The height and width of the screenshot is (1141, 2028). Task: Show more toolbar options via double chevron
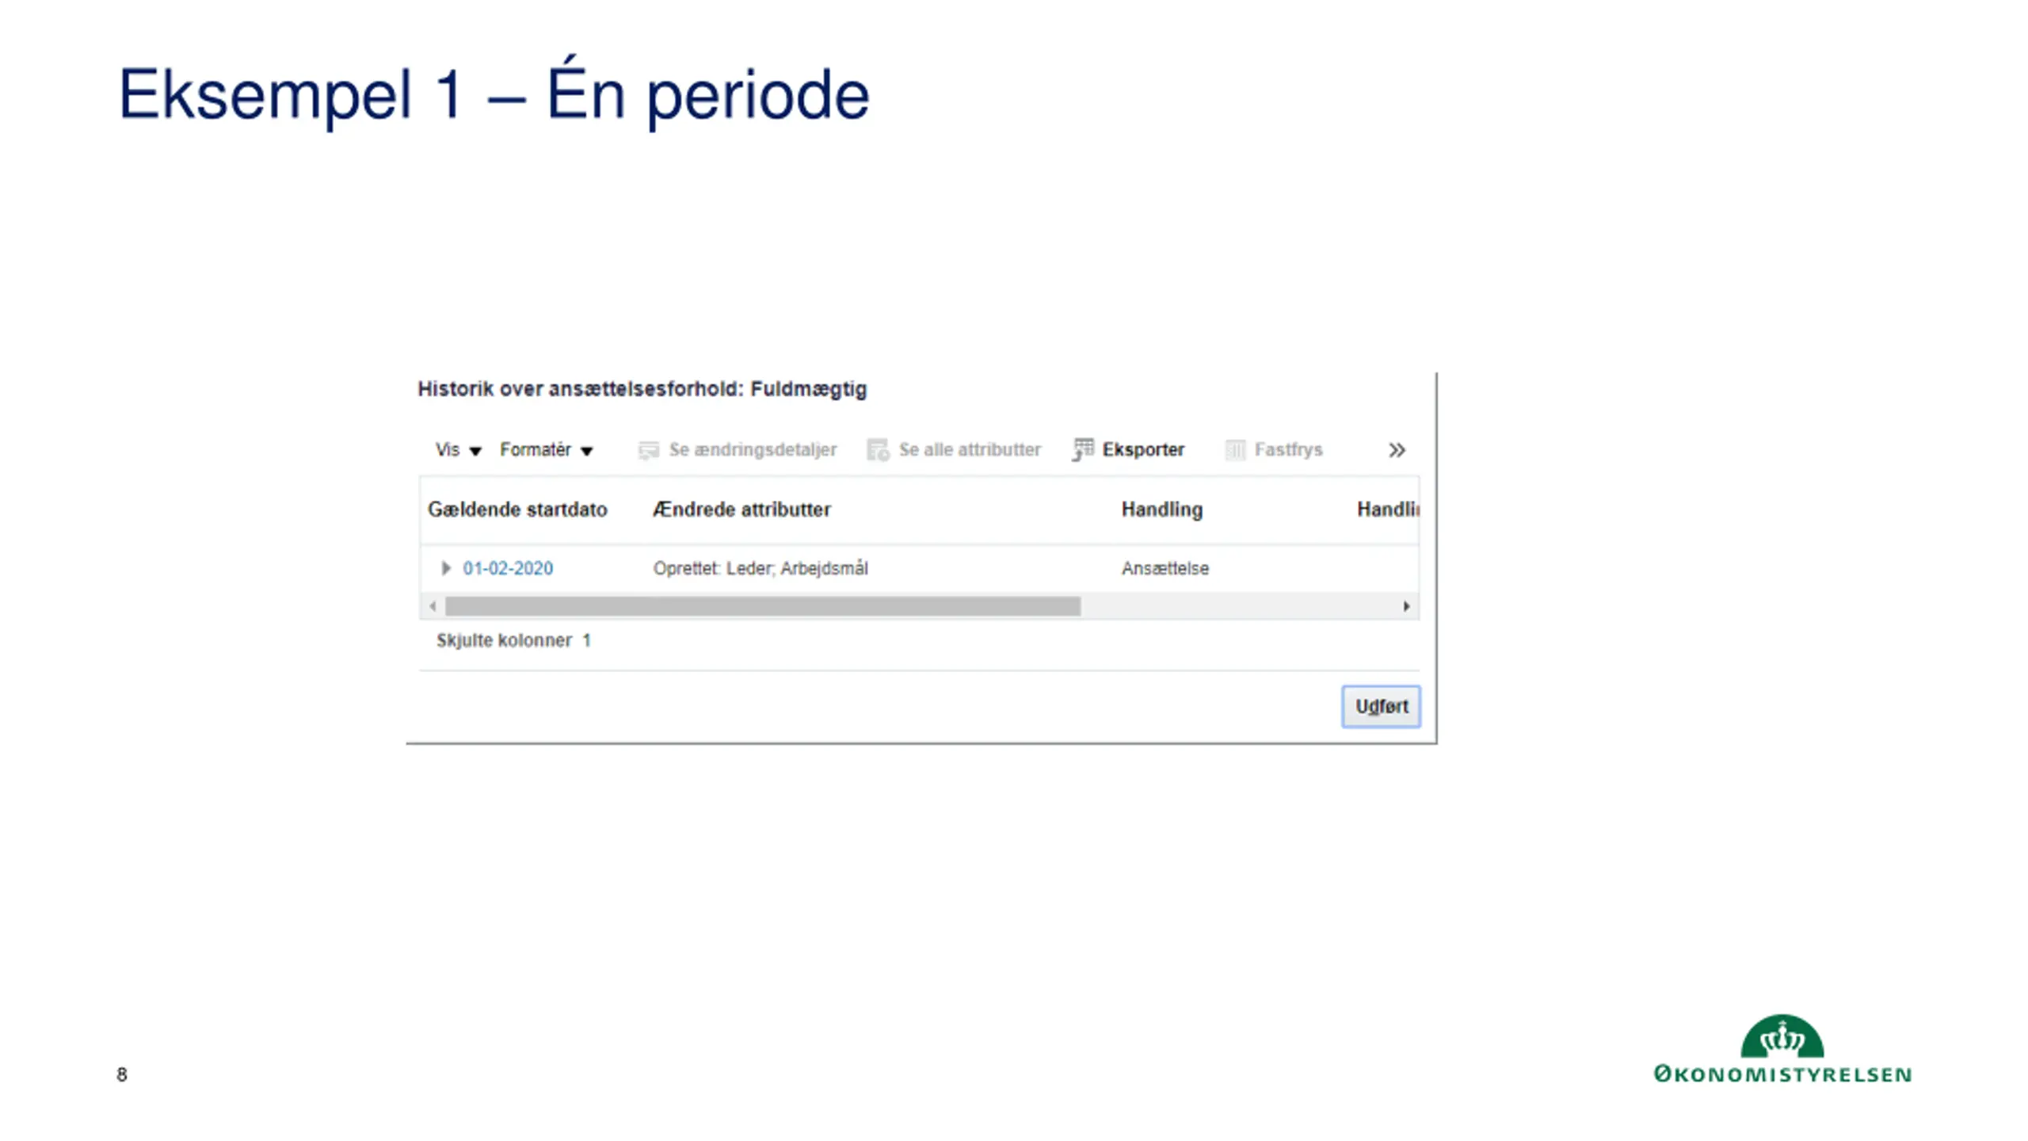(x=1397, y=450)
